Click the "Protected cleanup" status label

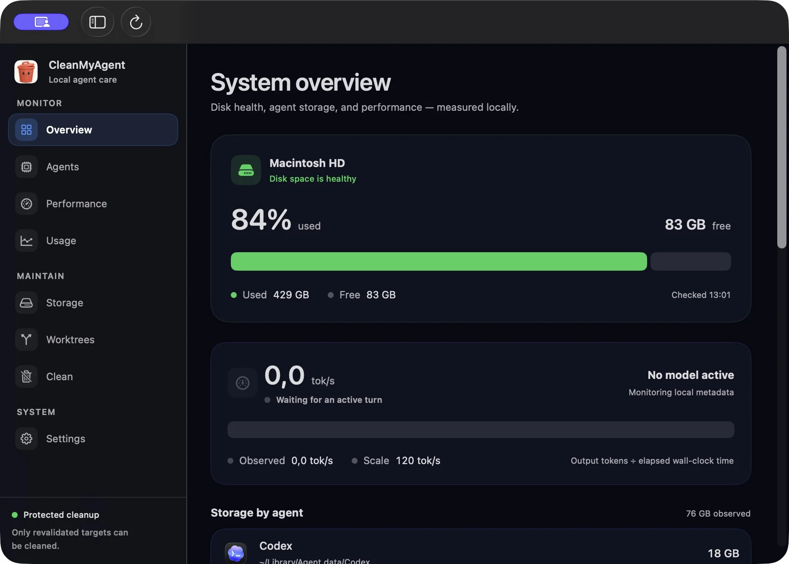(x=61, y=515)
